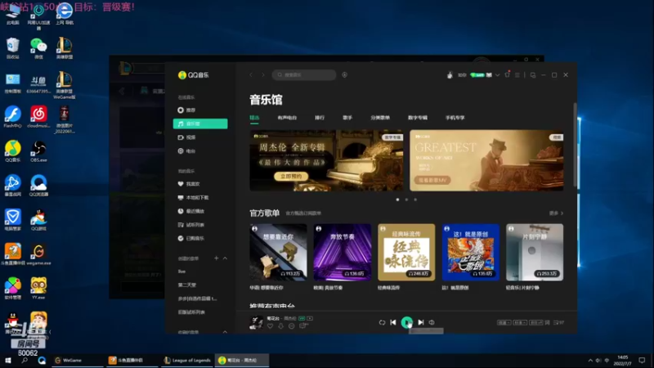Open the OBS.exe desktop icon
The image size is (654, 368).
point(38,152)
